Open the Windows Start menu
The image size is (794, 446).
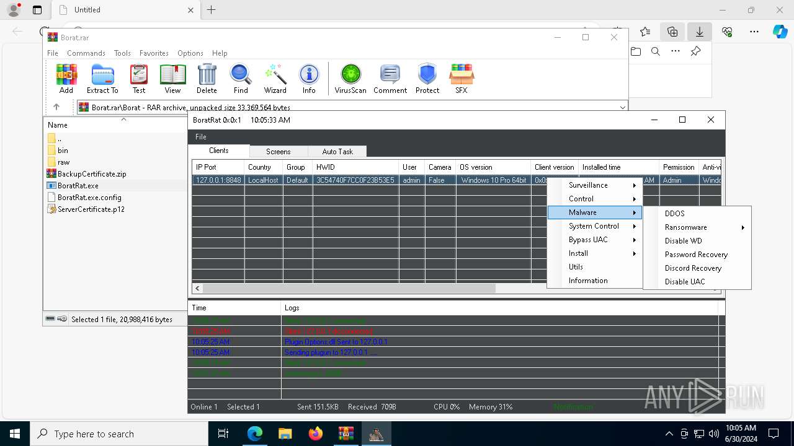coord(15,434)
